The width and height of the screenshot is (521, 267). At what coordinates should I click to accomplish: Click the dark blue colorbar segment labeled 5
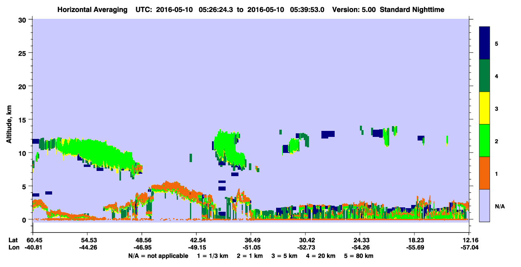(485, 43)
